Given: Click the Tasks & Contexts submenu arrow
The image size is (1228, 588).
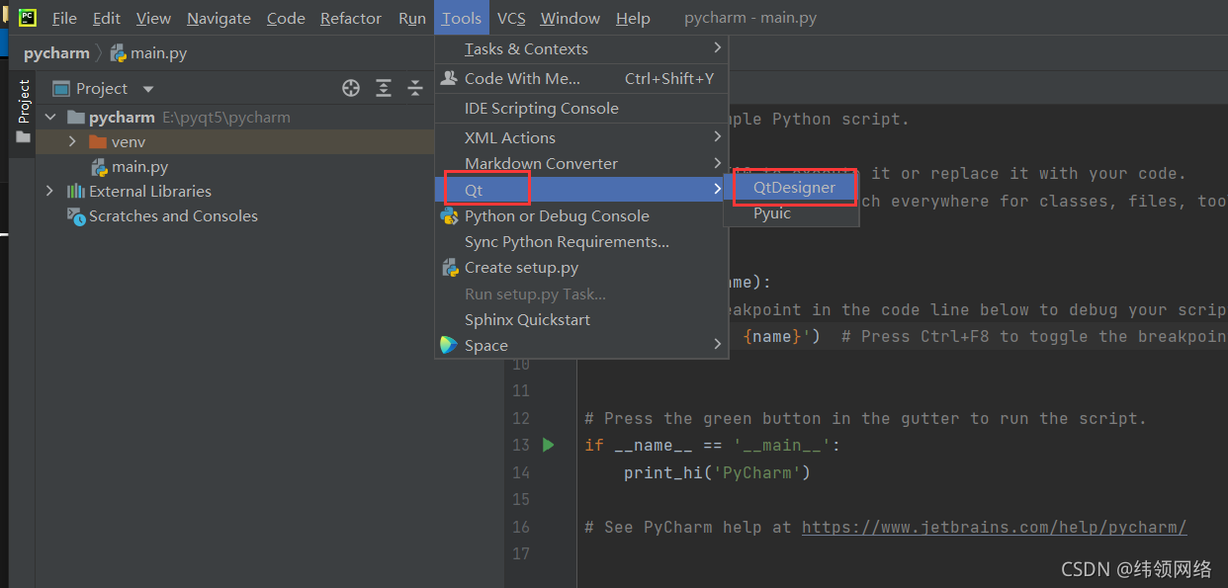Looking at the screenshot, I should 718,47.
